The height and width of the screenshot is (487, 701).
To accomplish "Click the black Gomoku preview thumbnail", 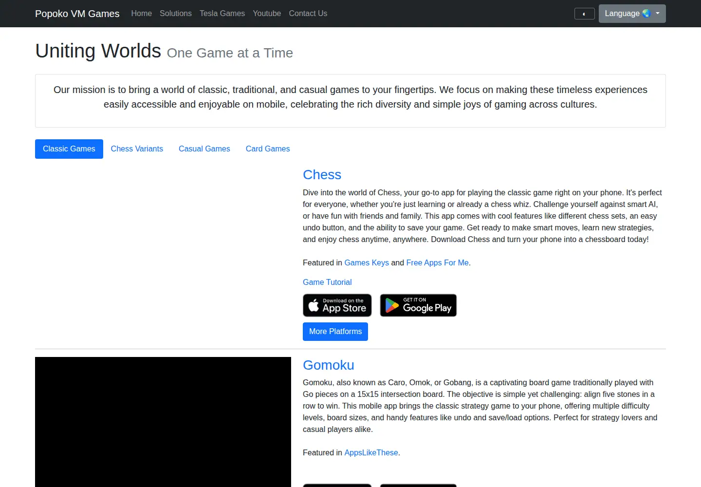I will coord(163,422).
